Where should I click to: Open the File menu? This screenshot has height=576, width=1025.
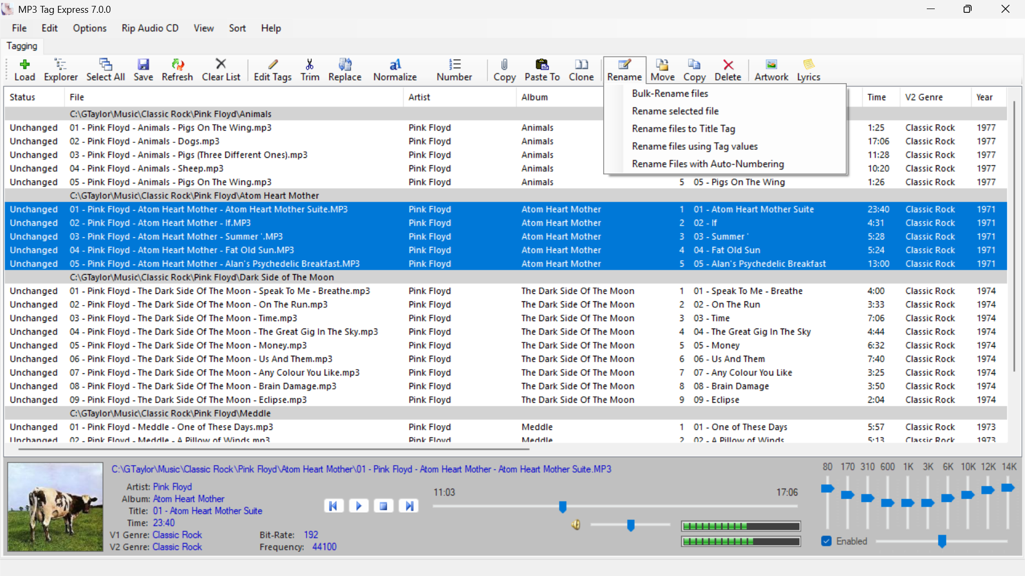pos(19,28)
